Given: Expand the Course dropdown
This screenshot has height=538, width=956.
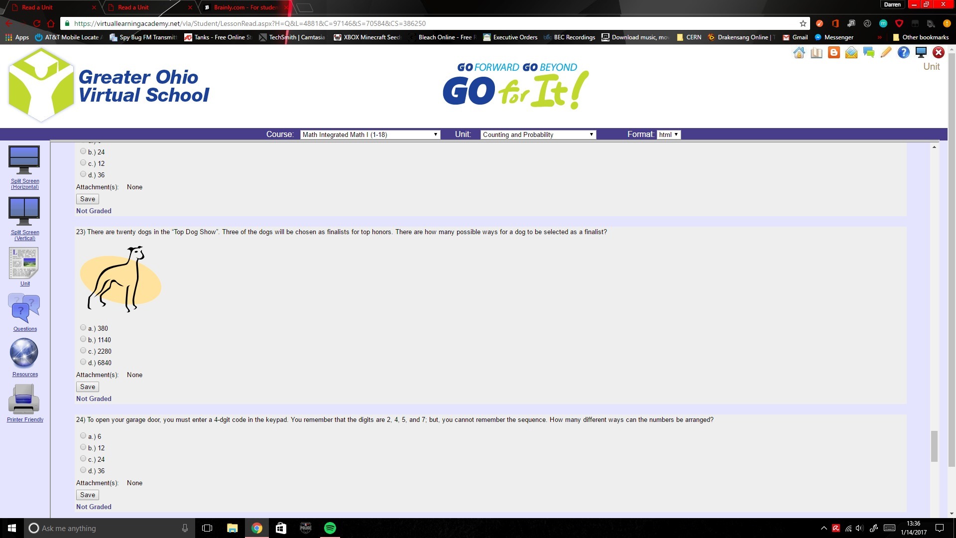Looking at the screenshot, I should pyautogui.click(x=370, y=134).
